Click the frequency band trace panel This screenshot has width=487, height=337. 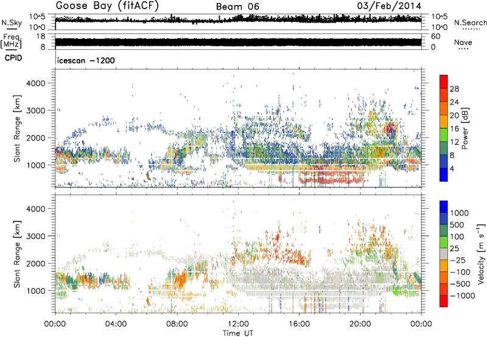238,42
